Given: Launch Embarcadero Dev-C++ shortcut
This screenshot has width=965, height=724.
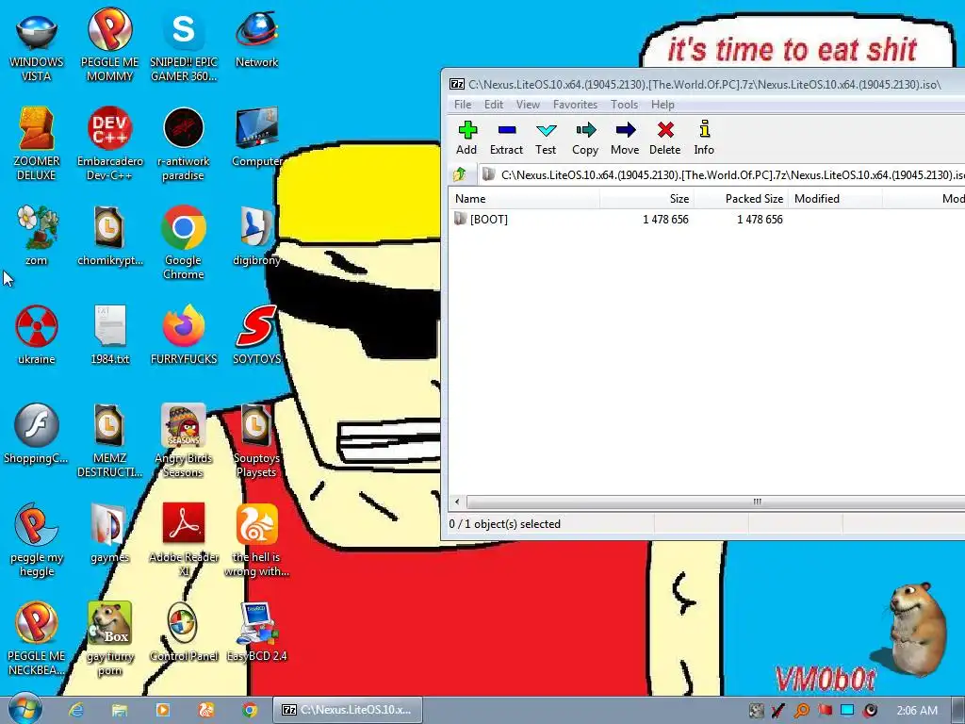Looking at the screenshot, I should coord(109,144).
